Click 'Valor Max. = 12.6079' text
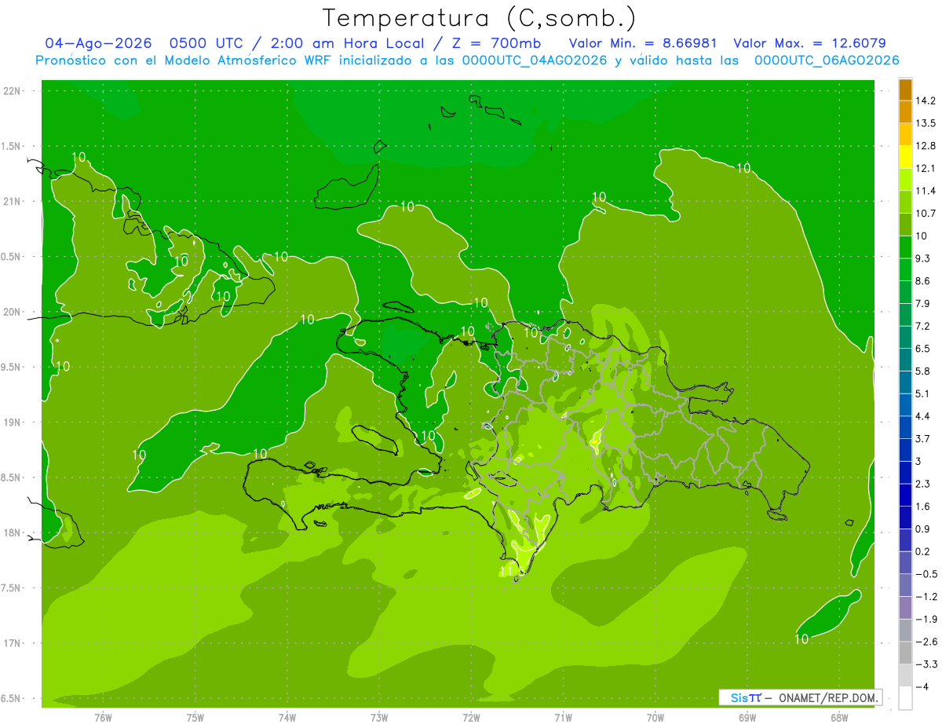Screen dimensions: 942x728 click(809, 43)
